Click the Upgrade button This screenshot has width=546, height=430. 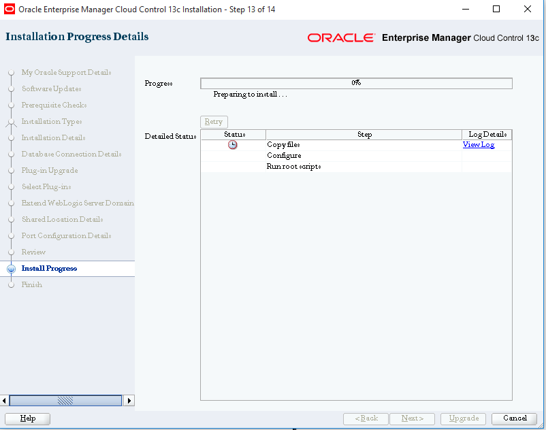coord(463,418)
